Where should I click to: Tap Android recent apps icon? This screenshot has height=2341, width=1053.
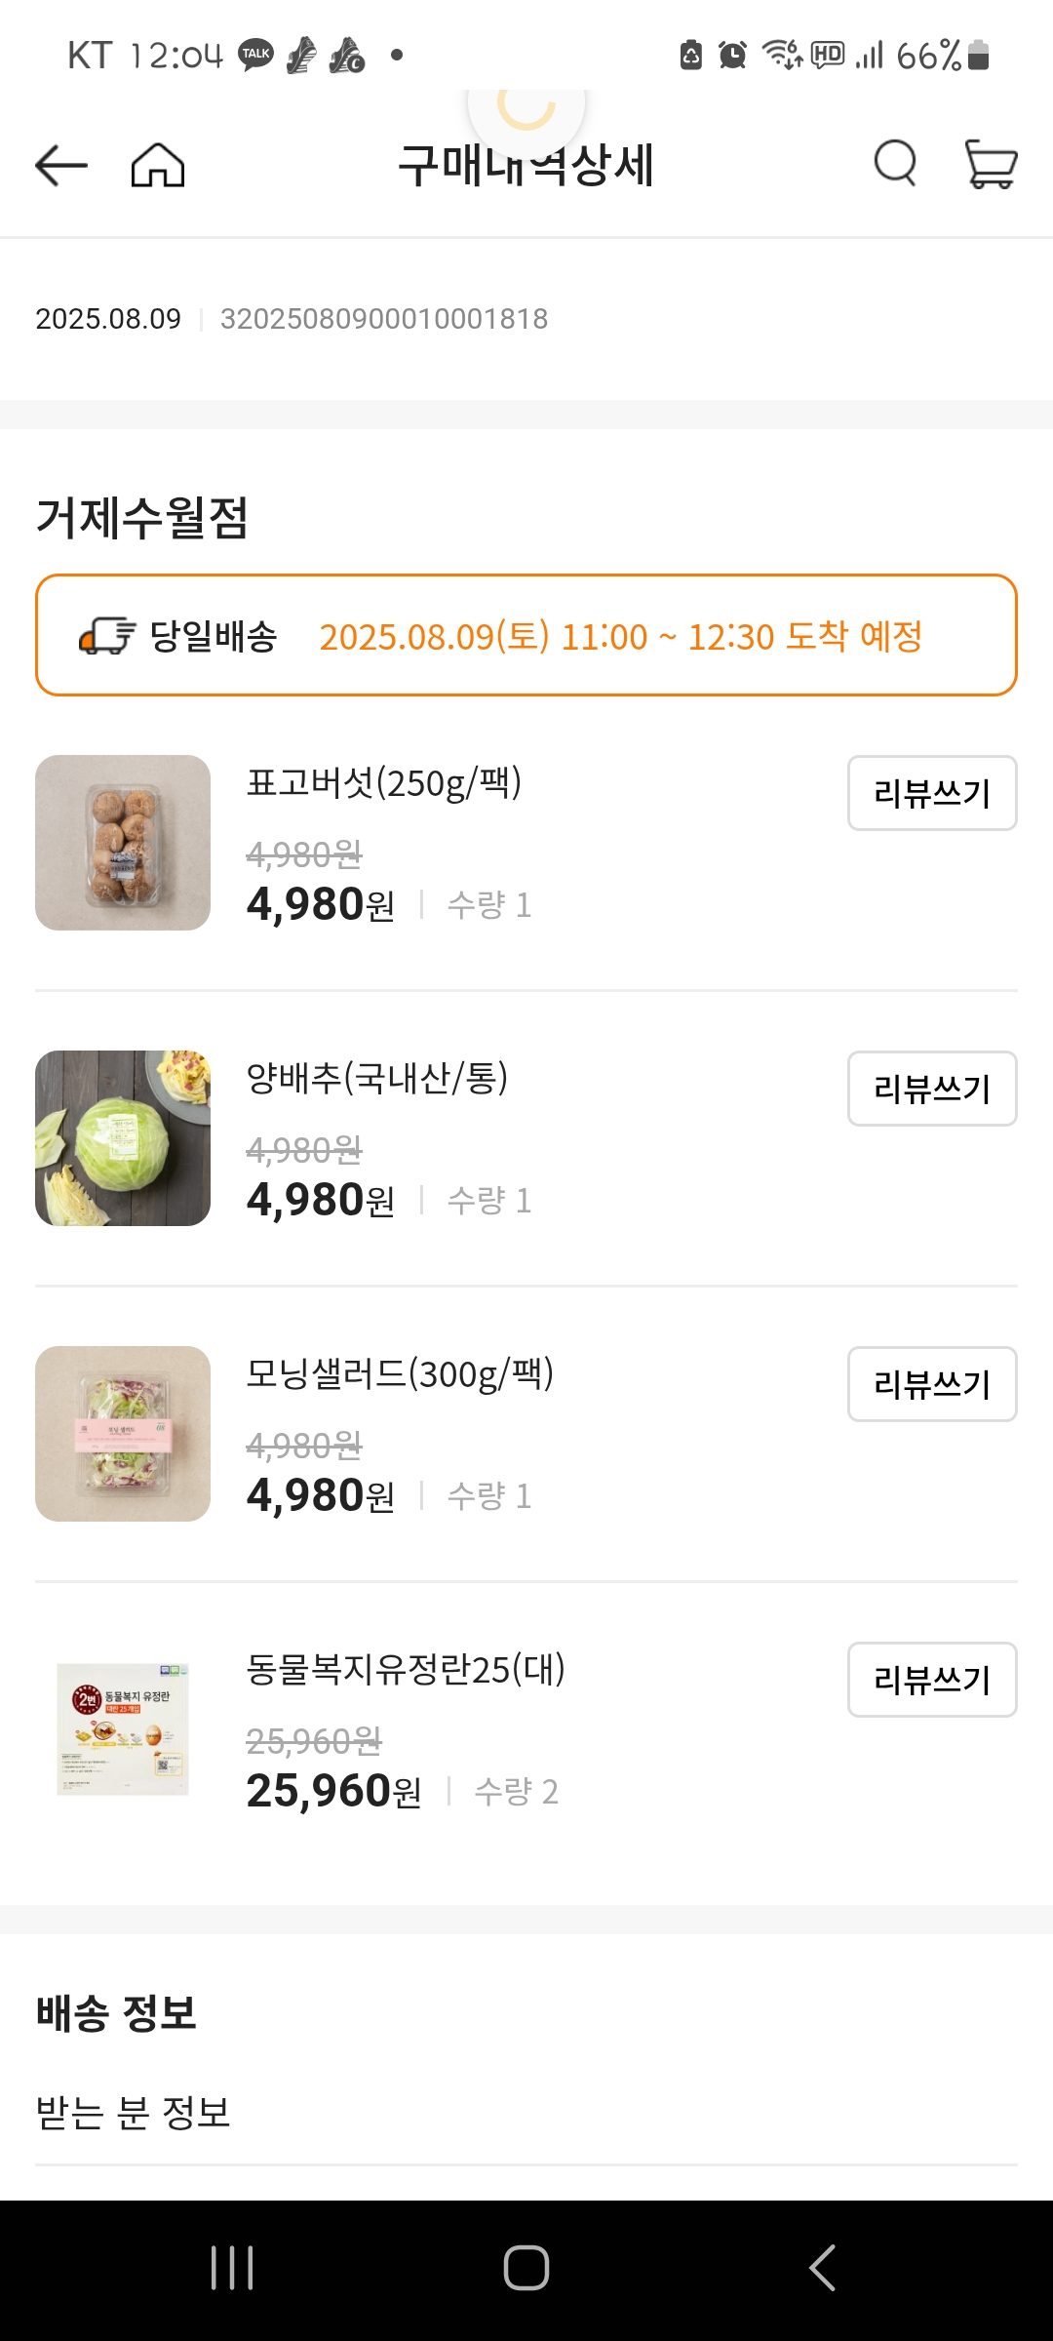[x=232, y=2268]
